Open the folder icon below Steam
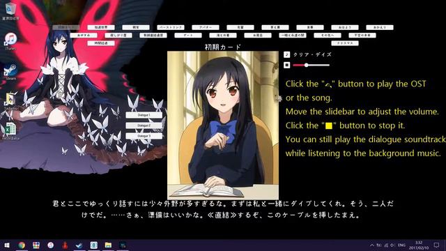This screenshot has width=446, height=251. click(10, 101)
